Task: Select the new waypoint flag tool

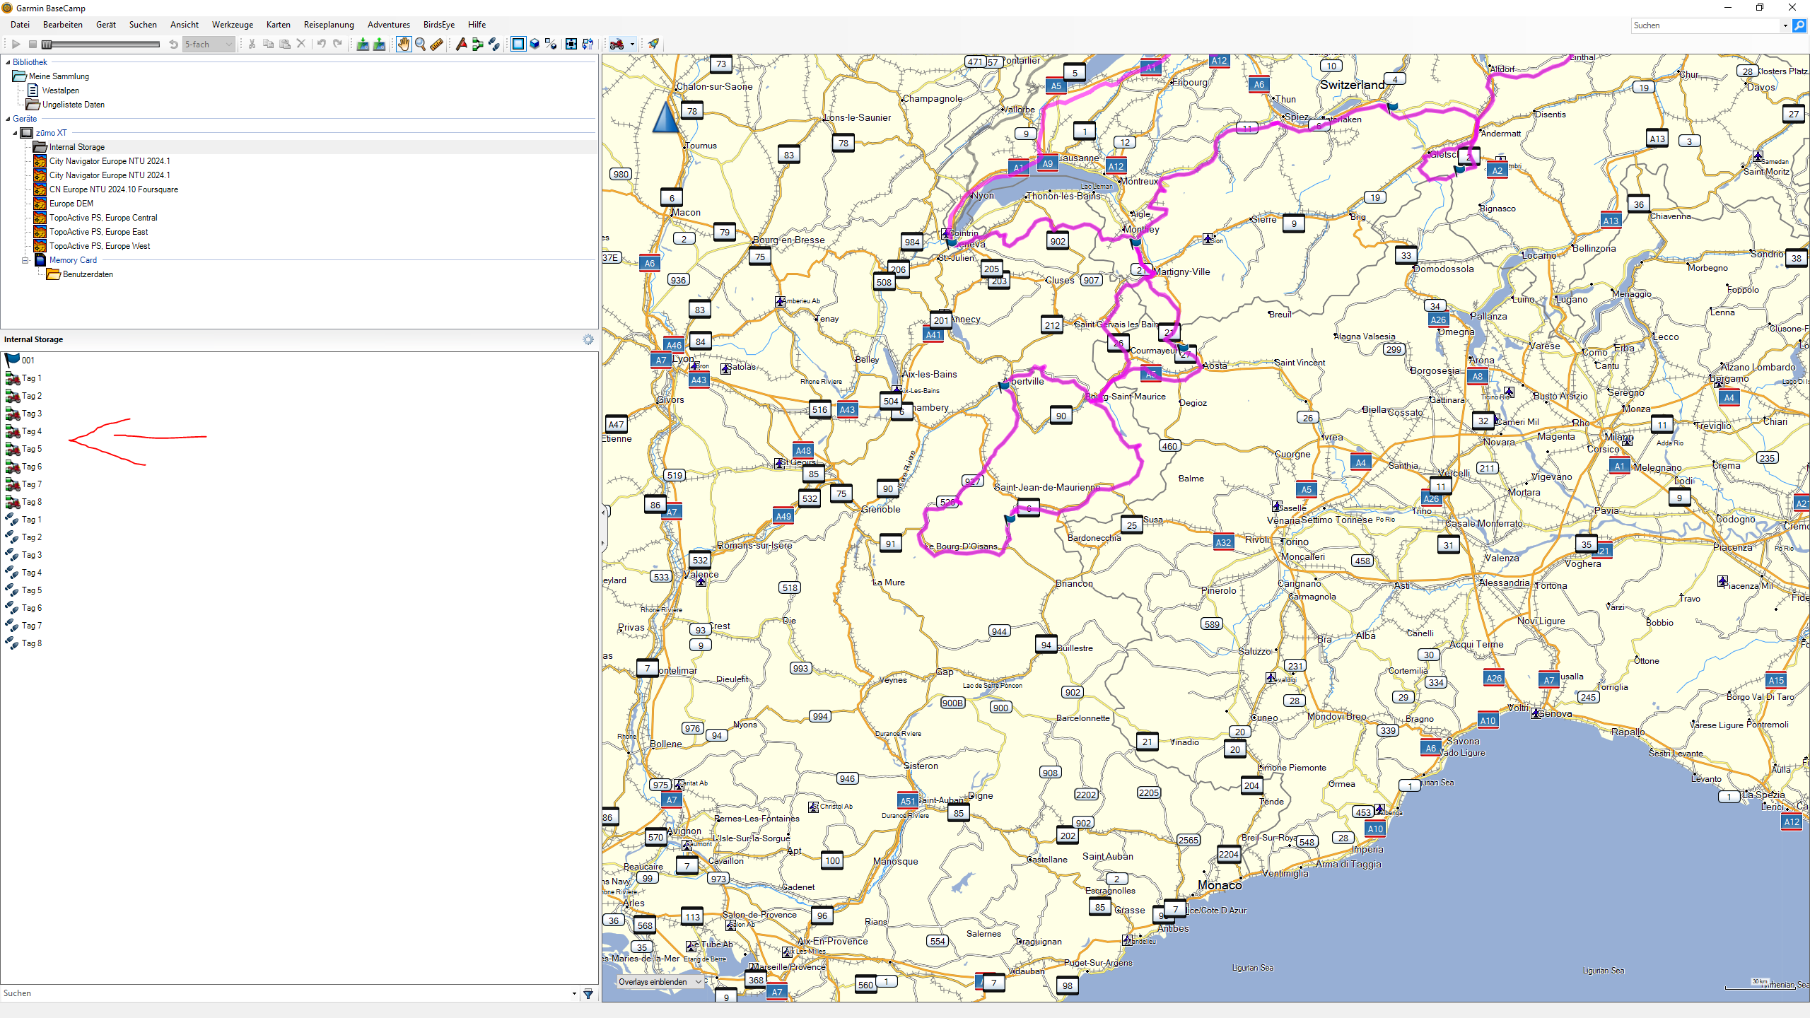Action: click(461, 45)
